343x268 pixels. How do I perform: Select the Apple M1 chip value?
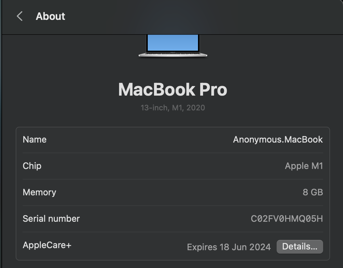coord(304,166)
